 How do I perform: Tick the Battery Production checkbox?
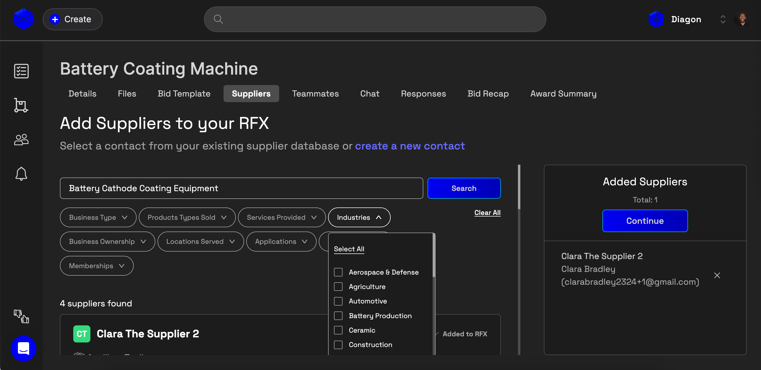tap(338, 316)
